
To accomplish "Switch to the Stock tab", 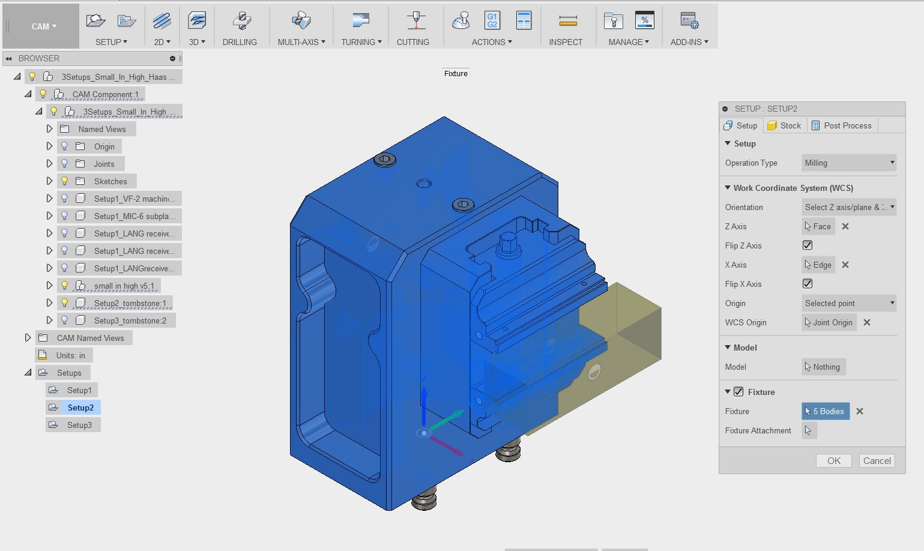I will [x=785, y=125].
